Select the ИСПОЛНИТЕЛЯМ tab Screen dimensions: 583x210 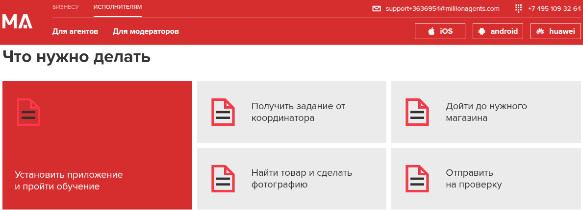[x=118, y=7]
